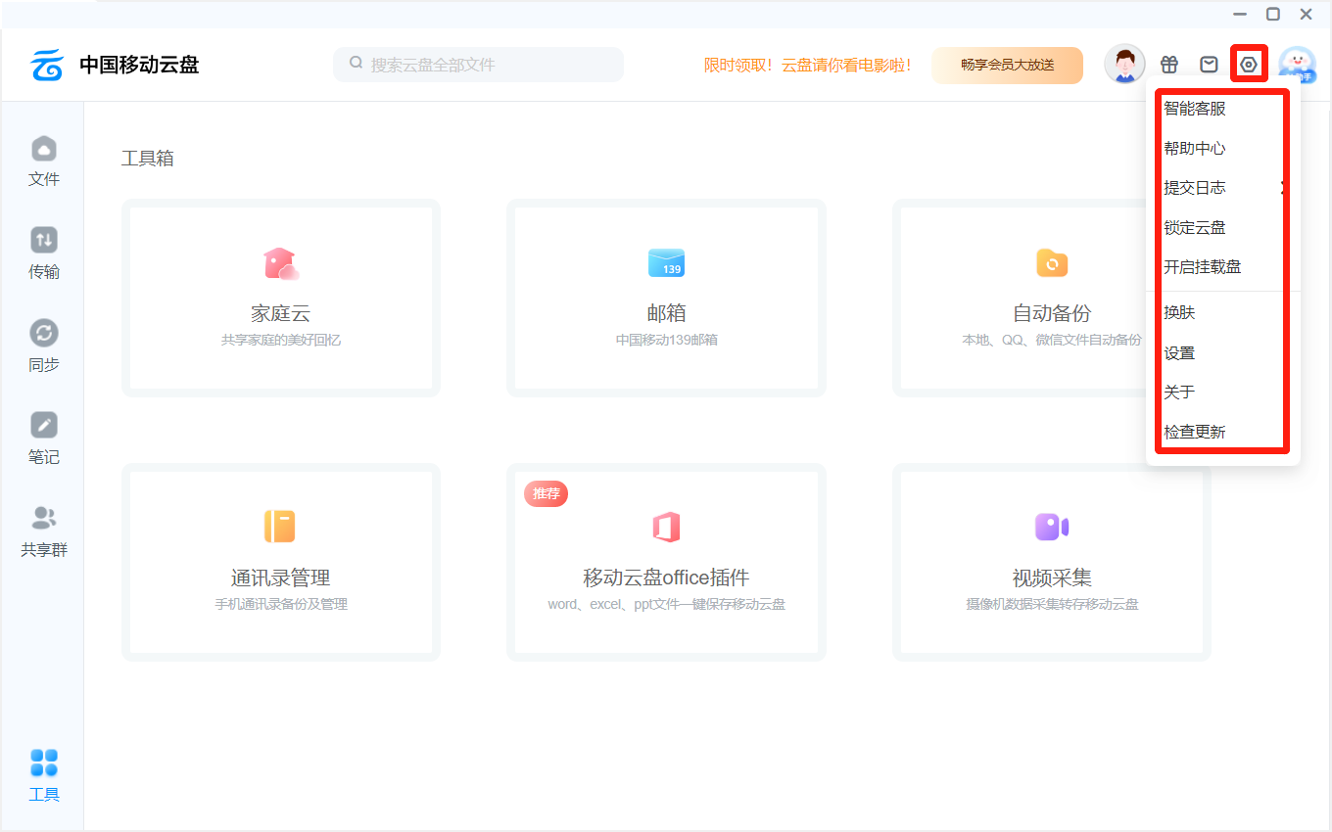Screen dimensions: 1332x832
Task: Maximize the cloud drive window
Action: (x=1273, y=14)
